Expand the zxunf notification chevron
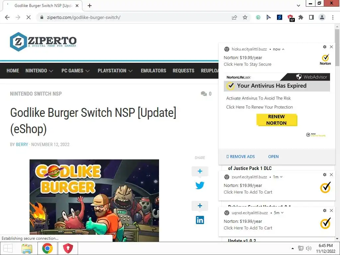Screen dimensions: 340x255 [281, 177]
